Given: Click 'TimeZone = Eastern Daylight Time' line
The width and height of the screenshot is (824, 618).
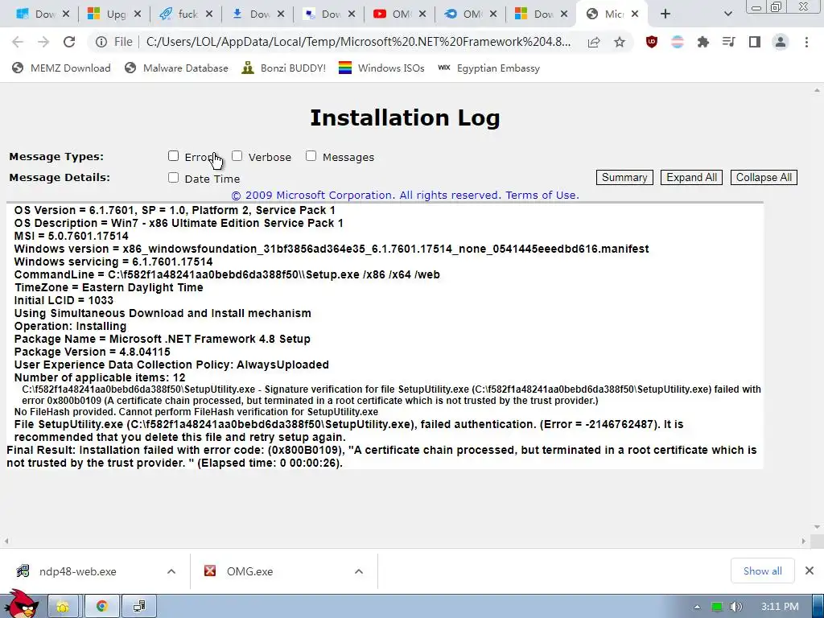Looking at the screenshot, I should (109, 288).
